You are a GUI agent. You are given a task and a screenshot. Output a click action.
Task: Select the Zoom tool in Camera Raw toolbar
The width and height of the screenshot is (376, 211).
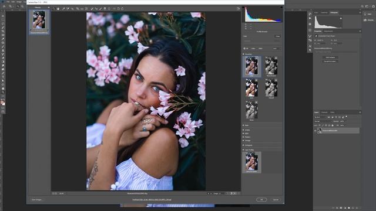point(53,9)
